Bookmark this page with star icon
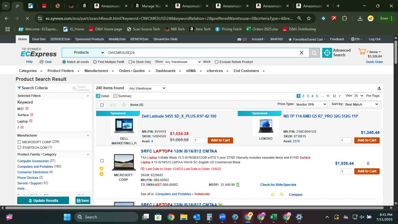398x224 pixels. click(309, 18)
